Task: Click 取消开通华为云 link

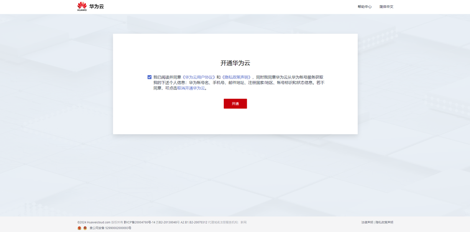Action: coord(191,88)
